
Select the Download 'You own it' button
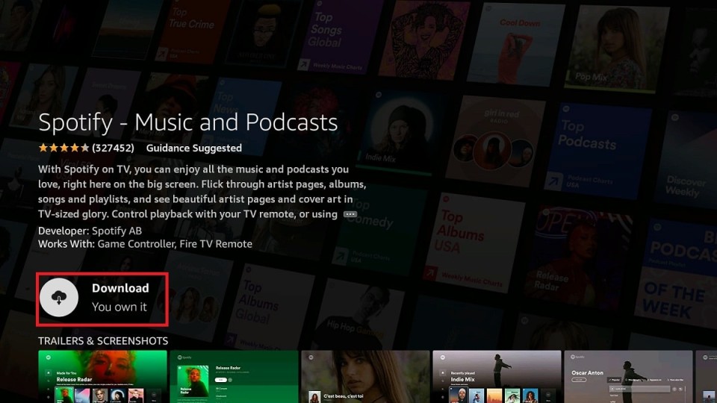[102, 299]
